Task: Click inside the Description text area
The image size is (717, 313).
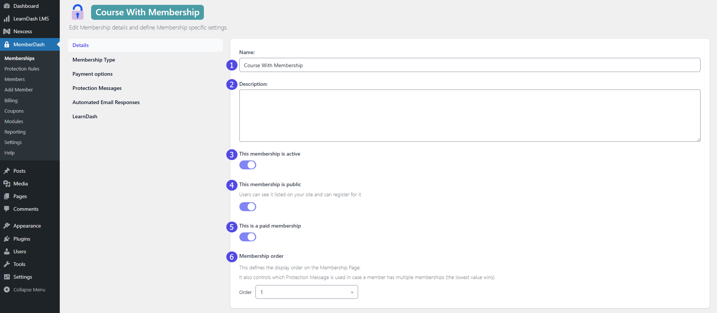Action: [x=469, y=116]
